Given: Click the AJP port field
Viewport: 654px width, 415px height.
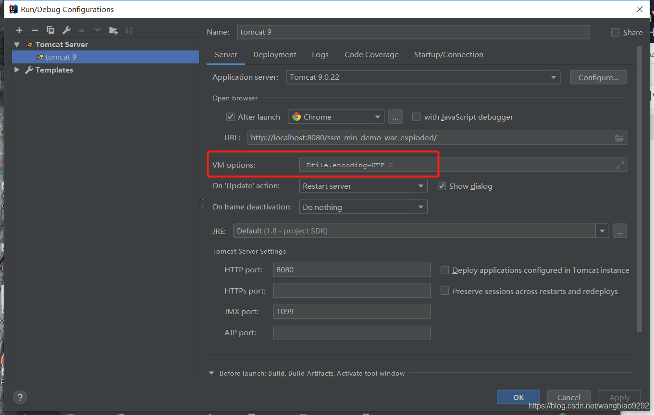Looking at the screenshot, I should coord(352,333).
